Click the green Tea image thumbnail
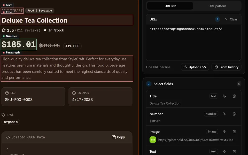Image resolution: width=248 pixels, height=155 pixels. pos(153,140)
